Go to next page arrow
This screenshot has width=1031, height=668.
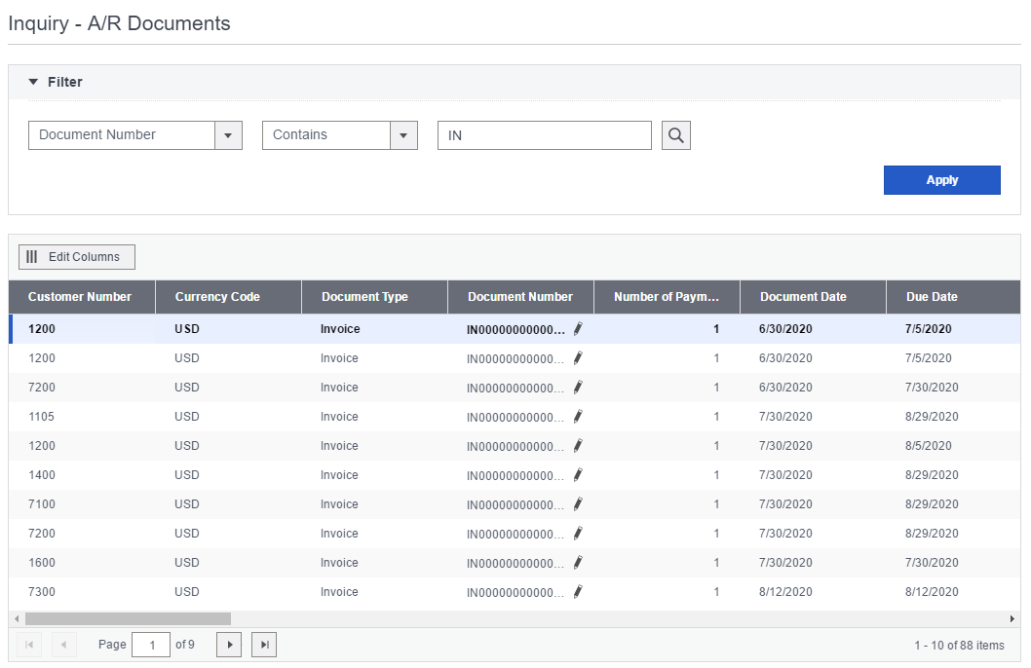pos(229,645)
